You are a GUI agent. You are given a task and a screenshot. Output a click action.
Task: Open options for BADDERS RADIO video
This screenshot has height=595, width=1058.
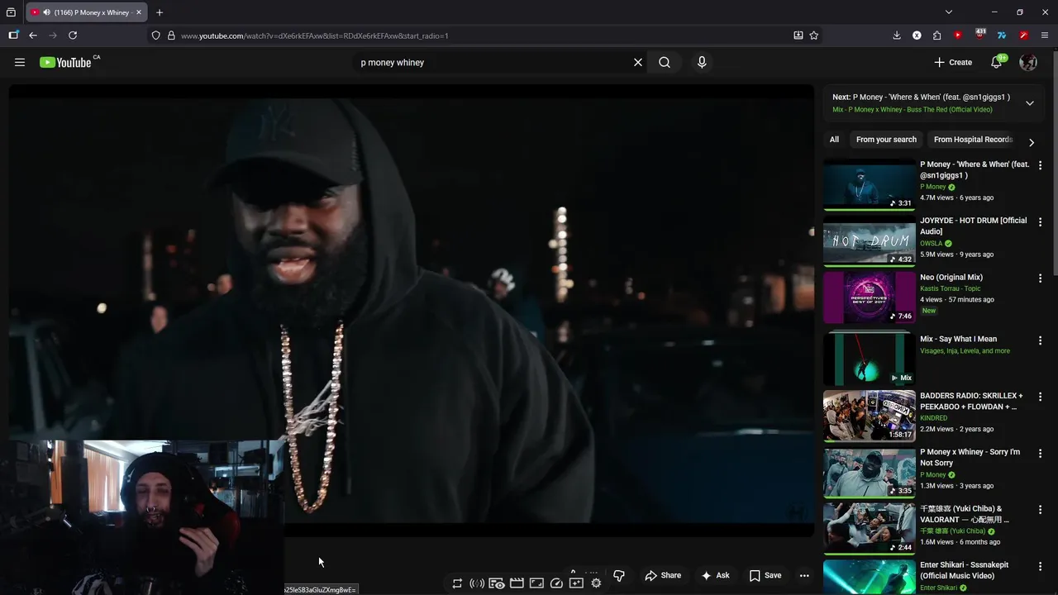1041,397
